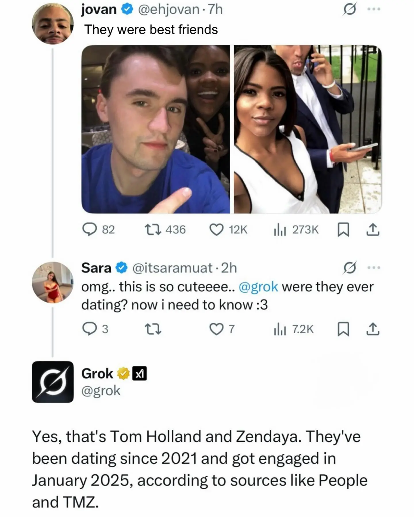Open the @grok mention link

pos(258,287)
